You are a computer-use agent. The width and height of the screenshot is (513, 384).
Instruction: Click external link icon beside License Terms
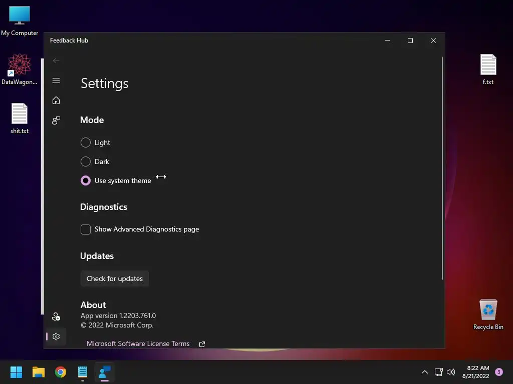click(202, 344)
